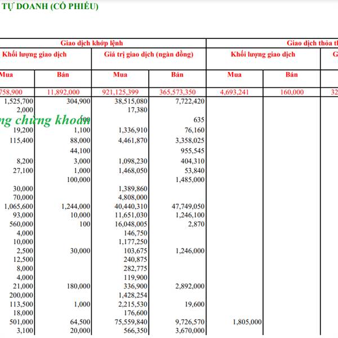This screenshot has height=338, width=338.
Task: Select value 1,389,860
Action: coord(133,189)
